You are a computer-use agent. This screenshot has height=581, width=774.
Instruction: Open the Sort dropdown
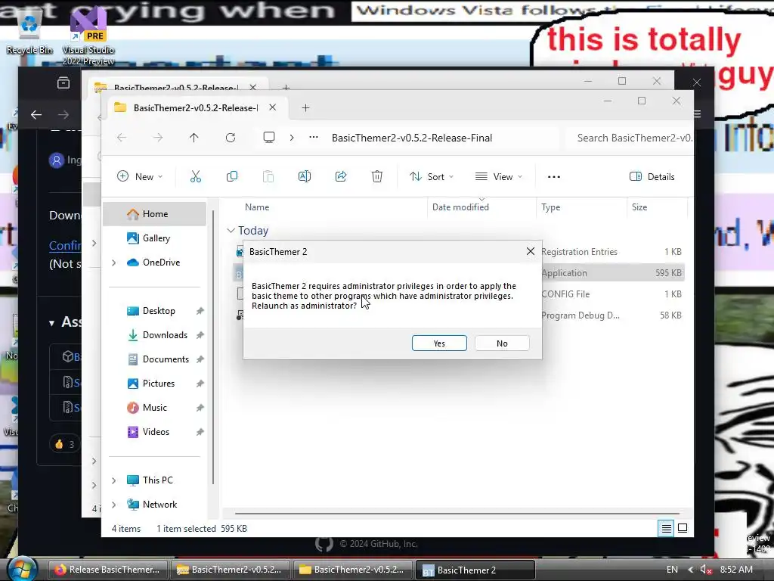click(432, 176)
